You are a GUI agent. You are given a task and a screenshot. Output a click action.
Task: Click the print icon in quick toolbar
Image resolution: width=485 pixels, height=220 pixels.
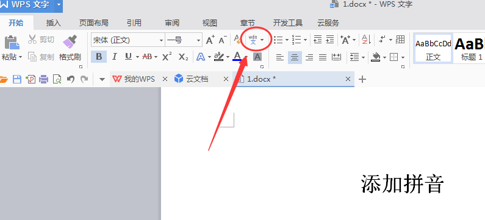point(43,79)
